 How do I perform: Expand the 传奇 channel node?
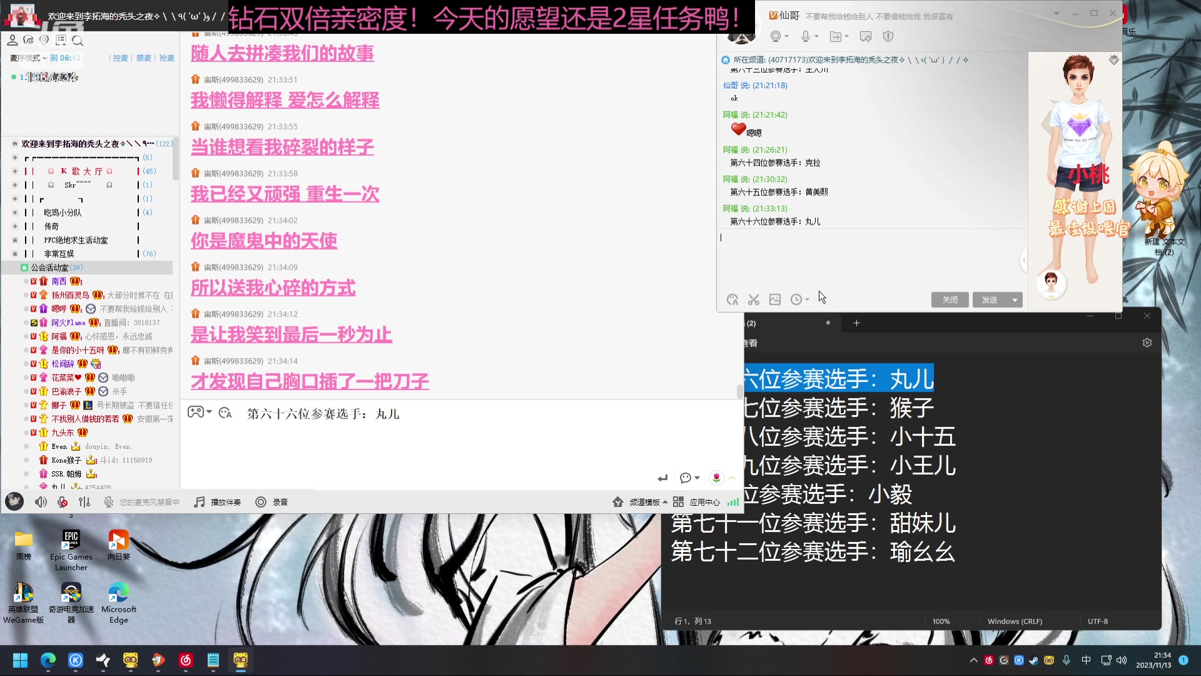tap(14, 226)
